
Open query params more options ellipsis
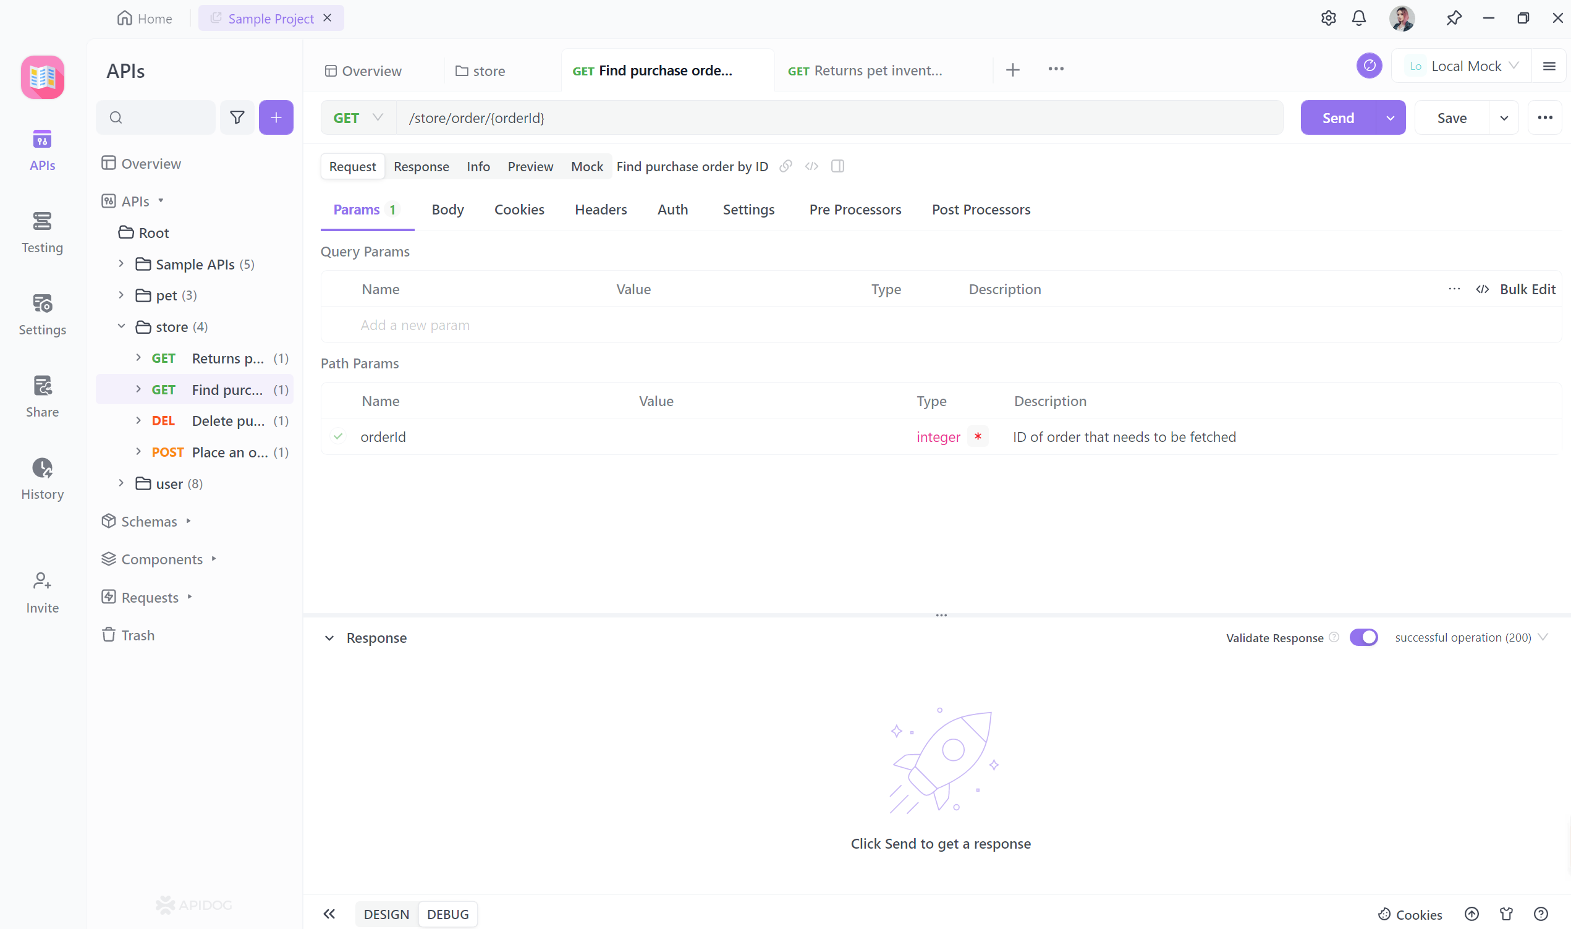[x=1454, y=289]
